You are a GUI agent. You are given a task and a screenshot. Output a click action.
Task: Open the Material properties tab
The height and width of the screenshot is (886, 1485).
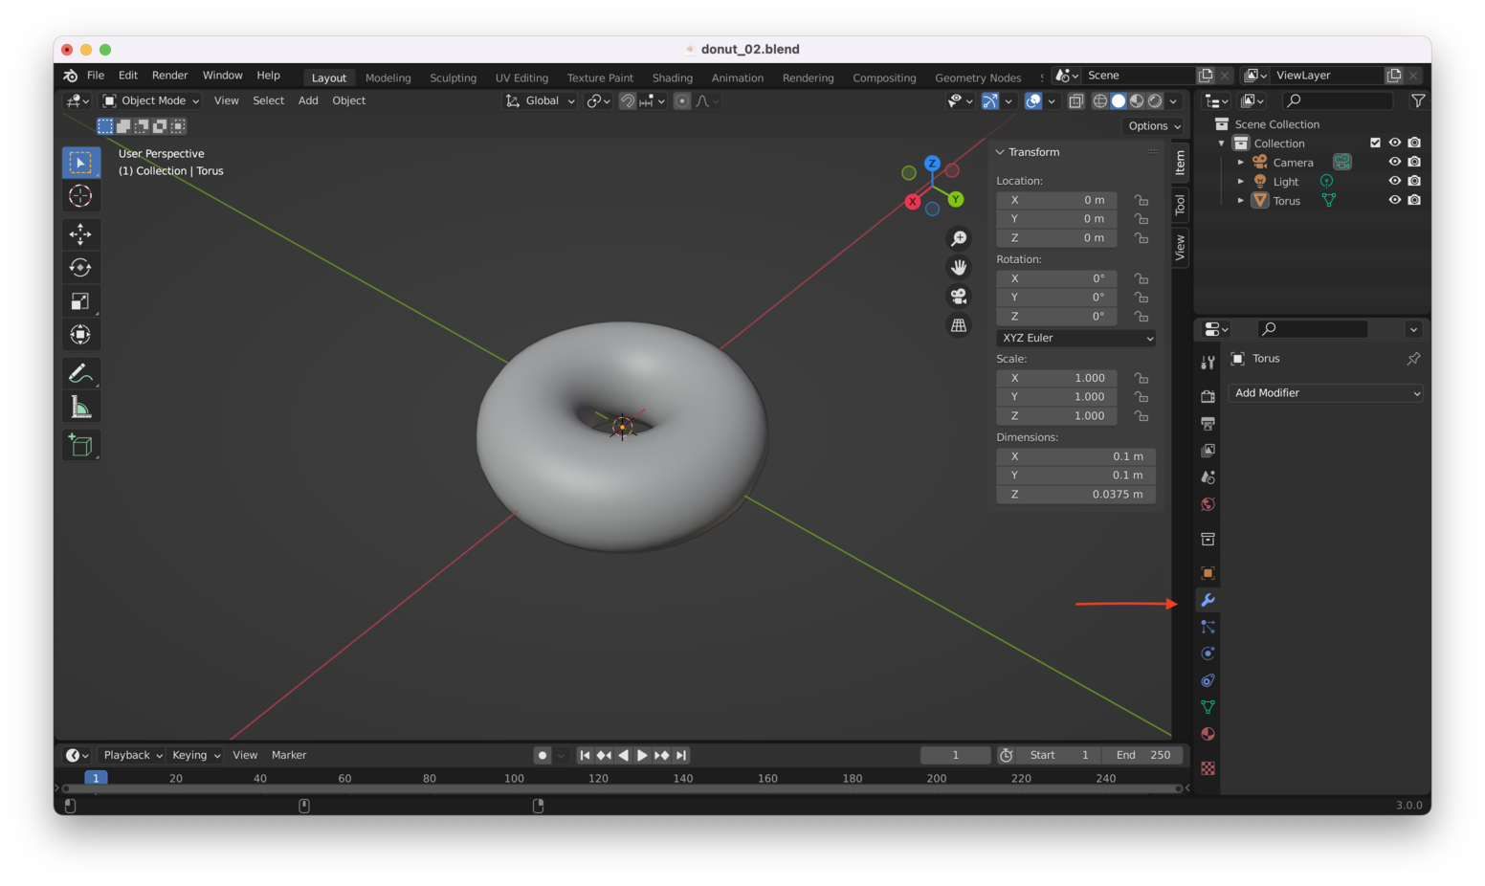point(1208,734)
